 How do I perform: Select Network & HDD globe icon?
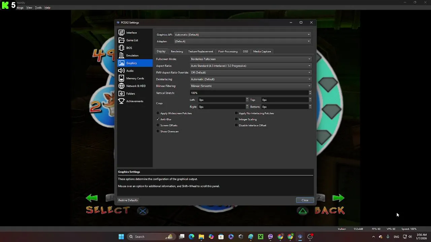[x=122, y=86]
